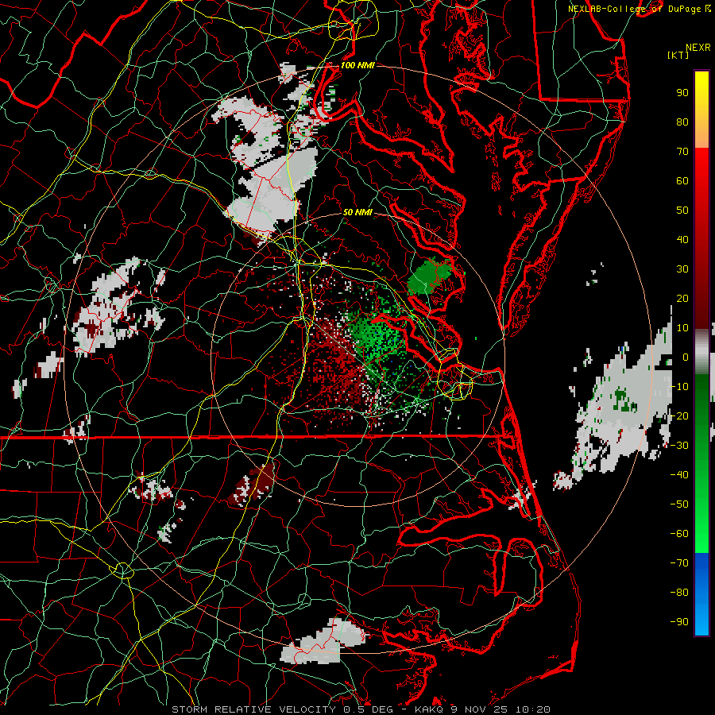
Task: Select the 20 value on the velocity scale
Action: tap(682, 298)
